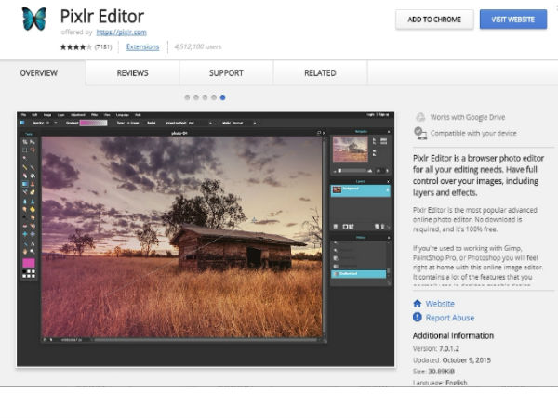Select the active blue fifth carousel dot
558x418 pixels.
click(223, 98)
